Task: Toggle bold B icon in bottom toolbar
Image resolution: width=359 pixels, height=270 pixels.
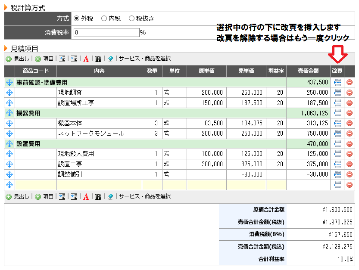Action: click(98, 197)
